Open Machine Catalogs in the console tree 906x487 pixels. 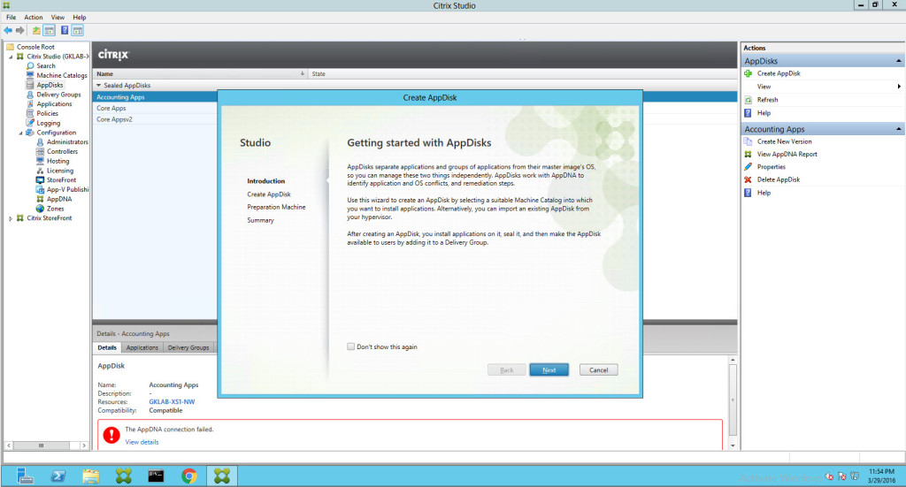[x=62, y=76]
